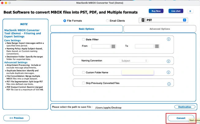The height and width of the screenshot is (124, 200).
Task: Click the Custom Folder Name text field
Action: point(138,72)
